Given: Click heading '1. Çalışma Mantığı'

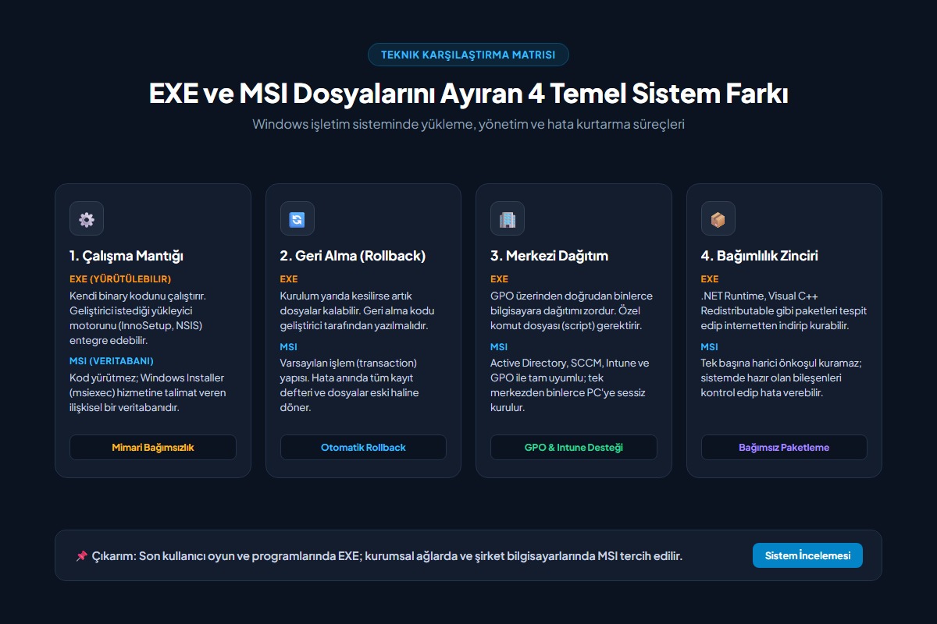Looking at the screenshot, I should pos(126,256).
